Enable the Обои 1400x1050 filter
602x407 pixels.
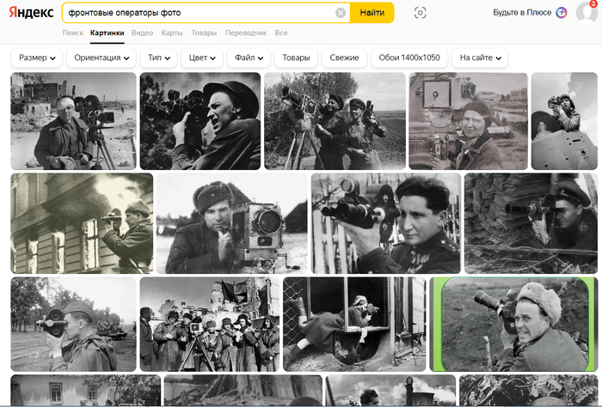coord(409,58)
